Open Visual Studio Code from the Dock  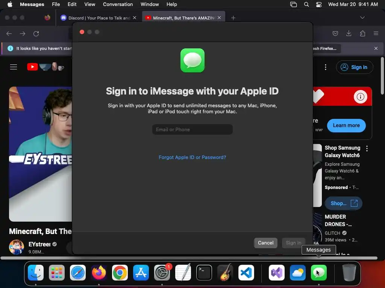pyautogui.click(x=246, y=273)
